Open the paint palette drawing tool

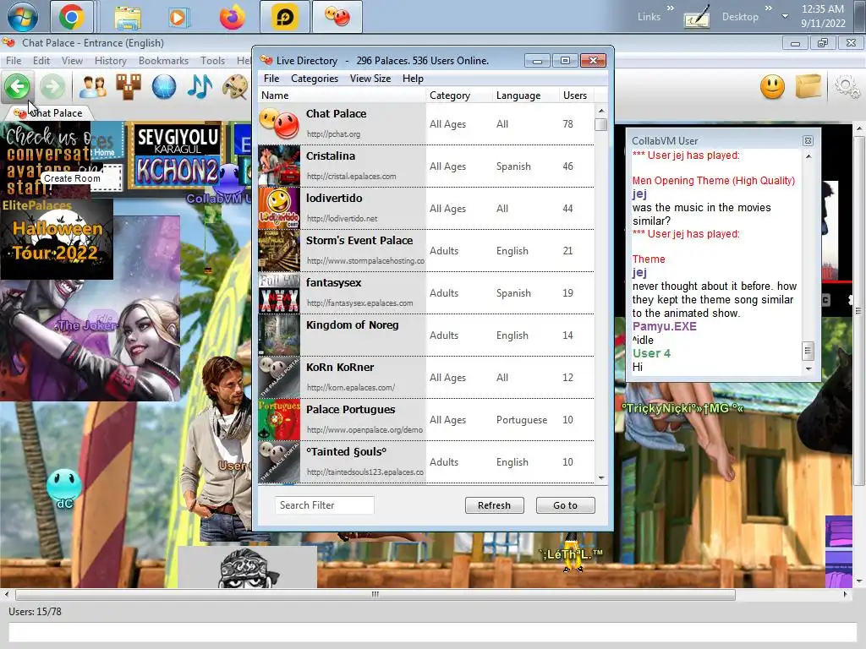click(235, 87)
